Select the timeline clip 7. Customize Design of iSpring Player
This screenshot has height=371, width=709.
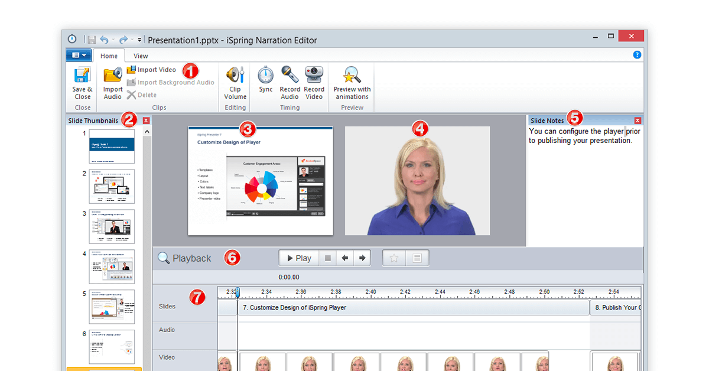pyautogui.click(x=413, y=308)
